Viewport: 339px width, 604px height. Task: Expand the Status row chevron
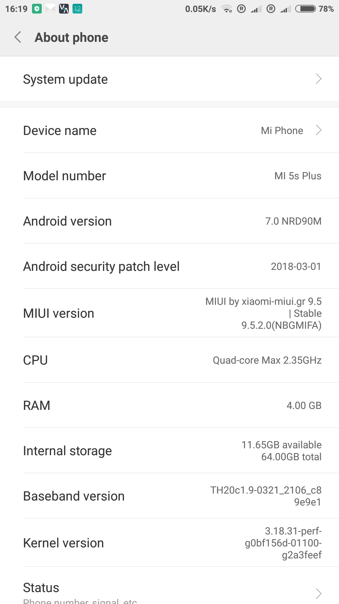click(x=319, y=593)
